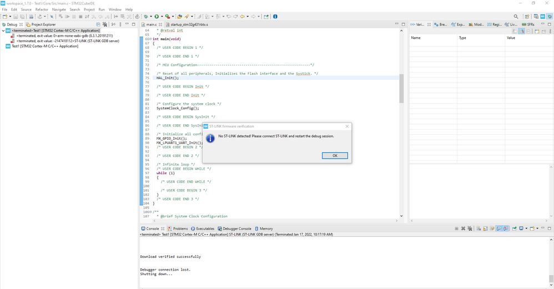Click Remove All Terminated Launches in Console
Image resolution: width=554 pixels, height=289 pixels.
(x=470, y=229)
